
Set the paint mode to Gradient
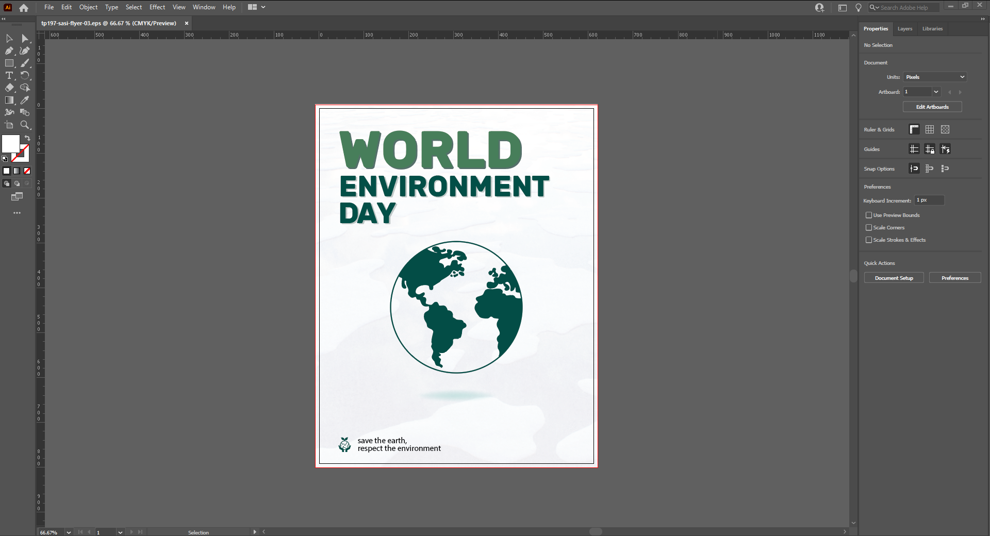pyautogui.click(x=17, y=171)
